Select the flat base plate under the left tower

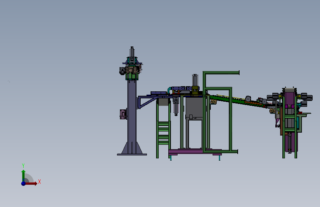132,154
